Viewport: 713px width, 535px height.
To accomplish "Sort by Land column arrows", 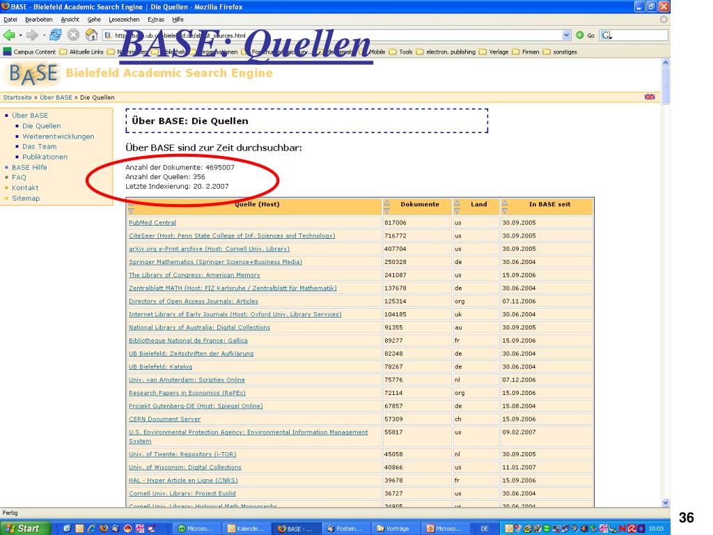I will 457,206.
